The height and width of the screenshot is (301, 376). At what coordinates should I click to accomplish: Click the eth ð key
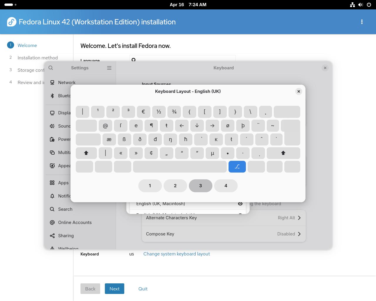[140, 139]
